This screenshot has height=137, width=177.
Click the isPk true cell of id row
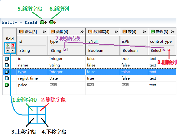tap(125, 59)
